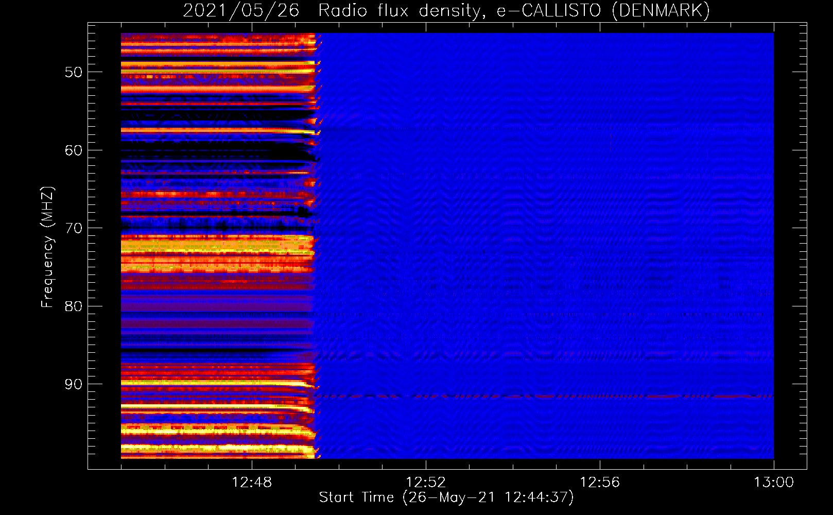
Task: Click the 12:56 time tick label
Action: 600,483
